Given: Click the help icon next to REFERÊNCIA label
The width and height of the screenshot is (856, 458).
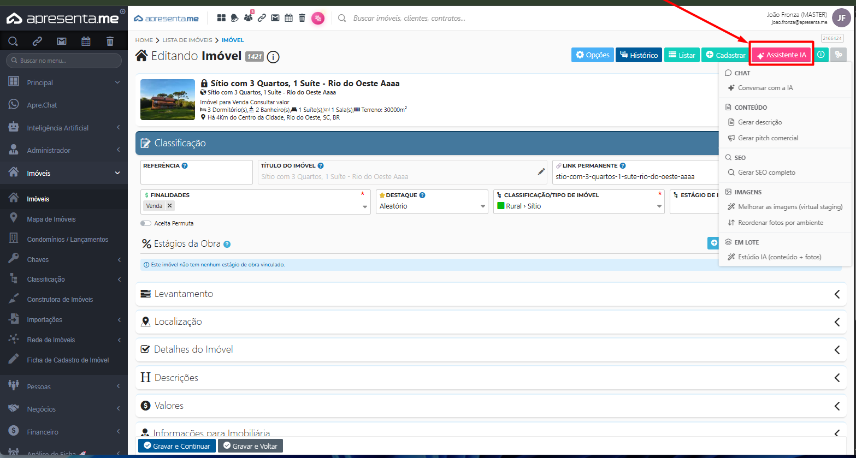Looking at the screenshot, I should tap(185, 165).
